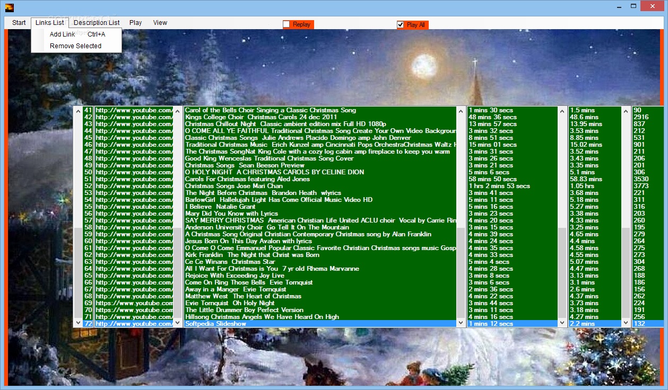This screenshot has width=668, height=390.
Task: Select 'O HOLY NIGHT' Celine Dion row
Action: 320,172
